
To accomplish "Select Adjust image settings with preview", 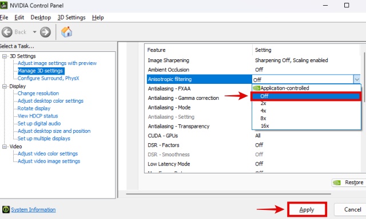I will click(x=57, y=63).
